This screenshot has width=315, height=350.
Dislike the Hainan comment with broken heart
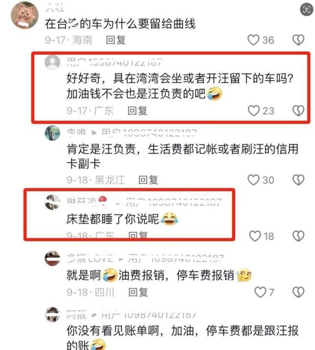(298, 40)
